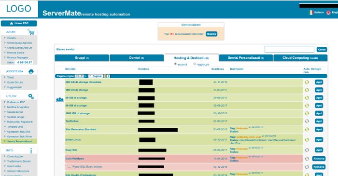Click Rinnova for Gold Windows

[319, 159]
